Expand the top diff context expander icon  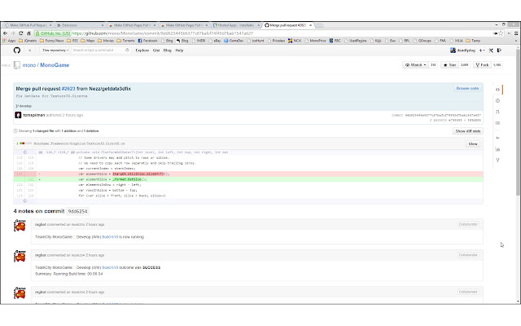[x=25, y=152]
